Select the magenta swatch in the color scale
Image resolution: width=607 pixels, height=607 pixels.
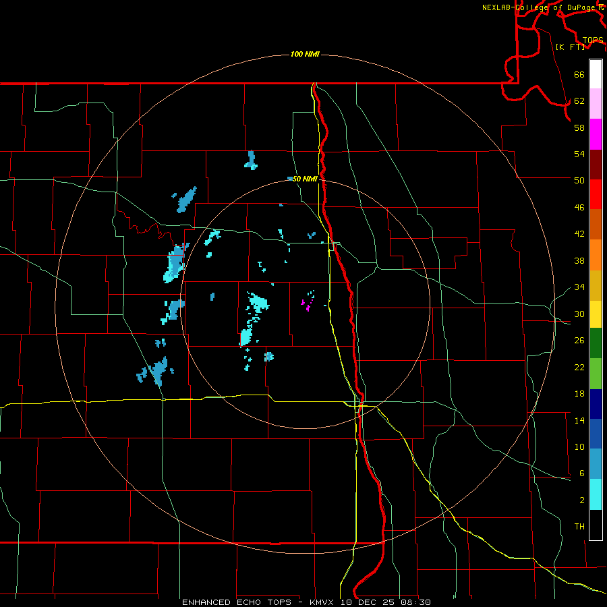[596, 134]
